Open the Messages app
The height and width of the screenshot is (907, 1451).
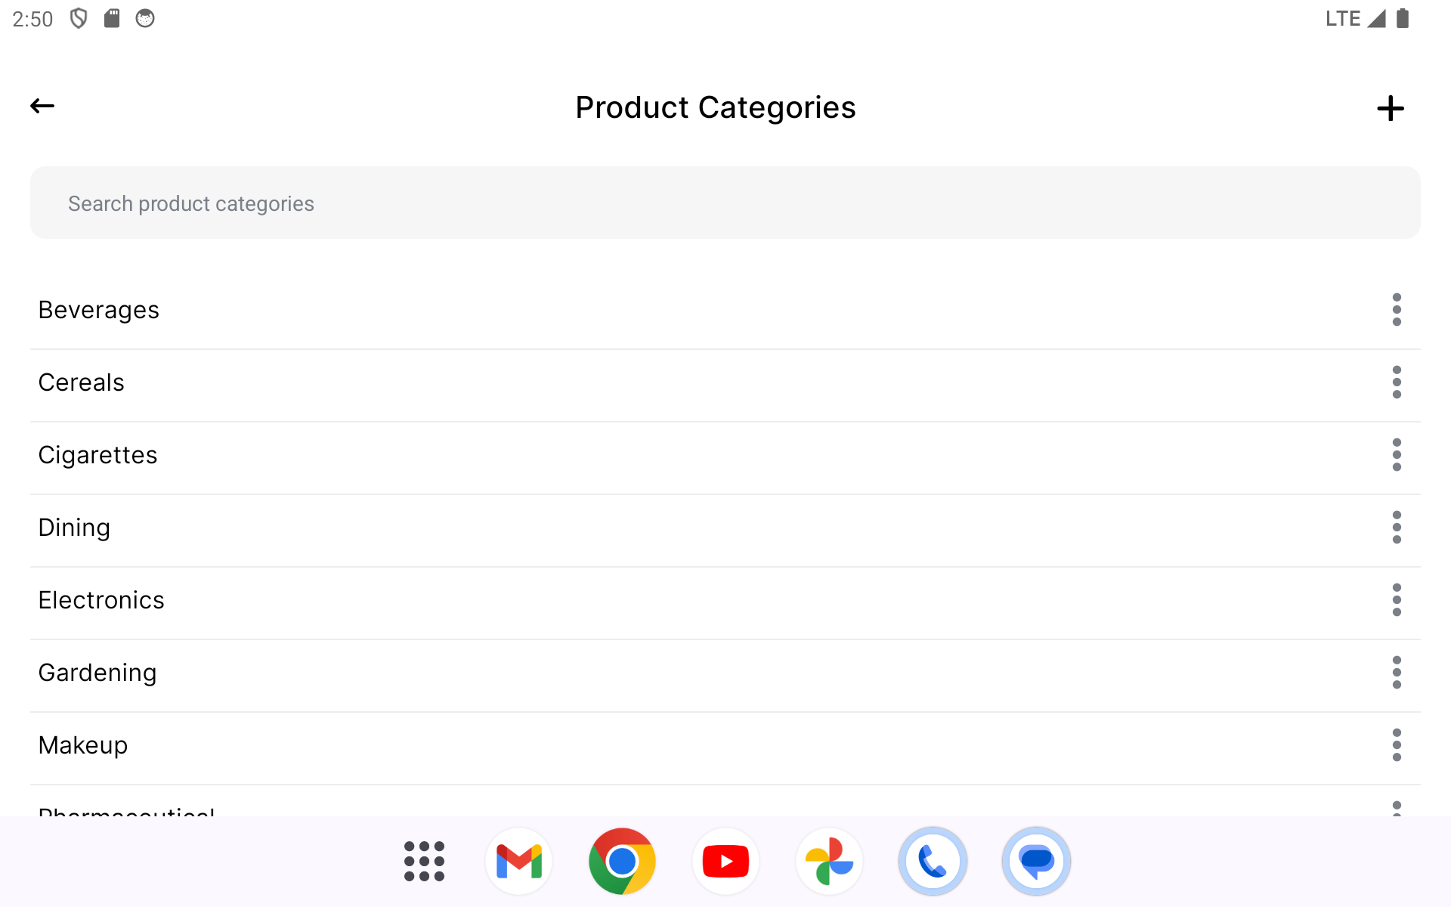[1036, 861]
